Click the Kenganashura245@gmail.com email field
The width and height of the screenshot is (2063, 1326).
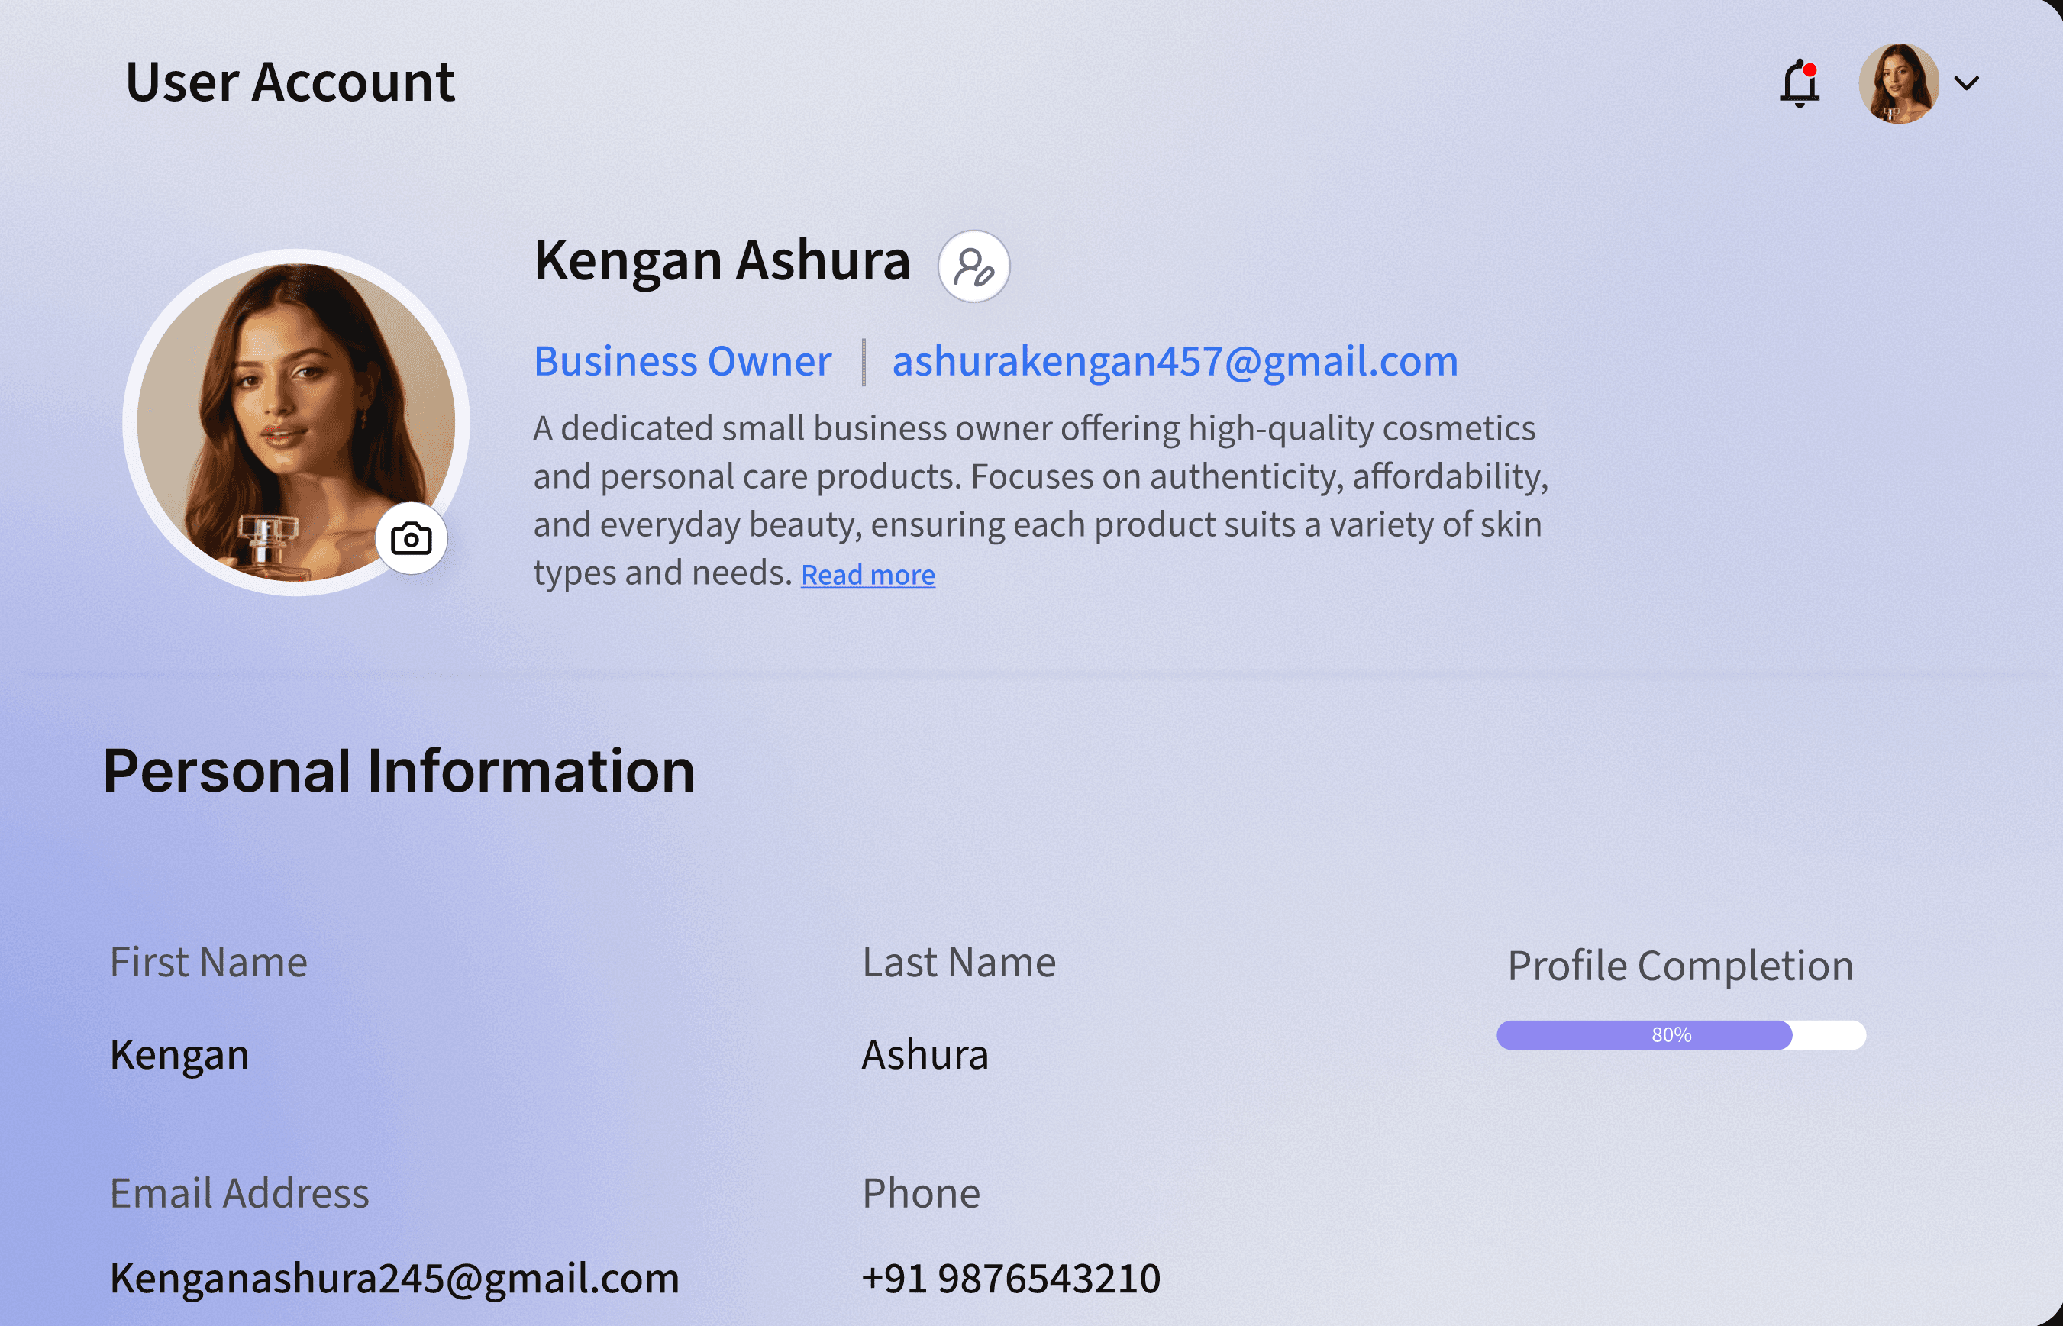tap(393, 1278)
